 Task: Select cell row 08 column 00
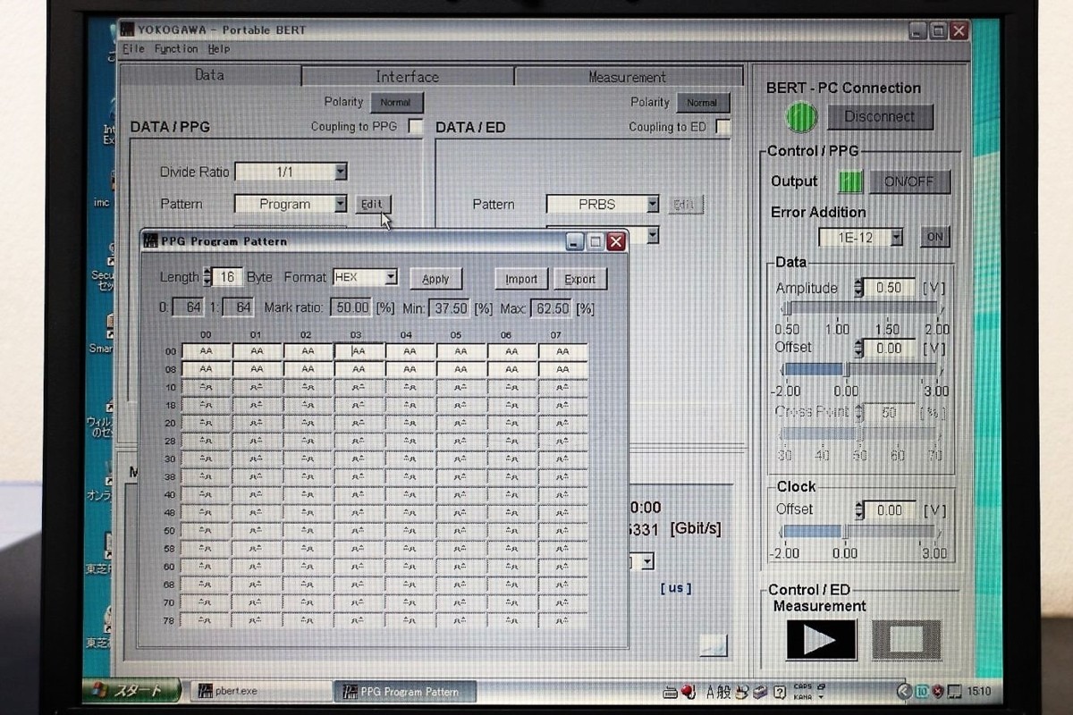(206, 369)
